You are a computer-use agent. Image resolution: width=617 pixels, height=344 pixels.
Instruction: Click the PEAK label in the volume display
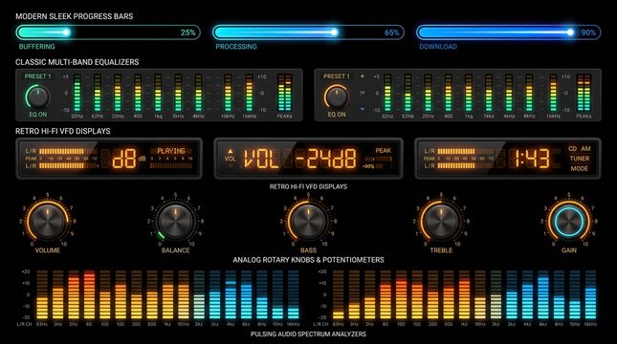tap(383, 151)
